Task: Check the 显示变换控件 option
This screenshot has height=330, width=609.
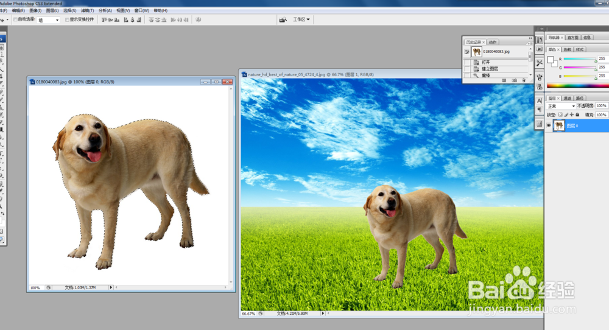Action: 67,19
